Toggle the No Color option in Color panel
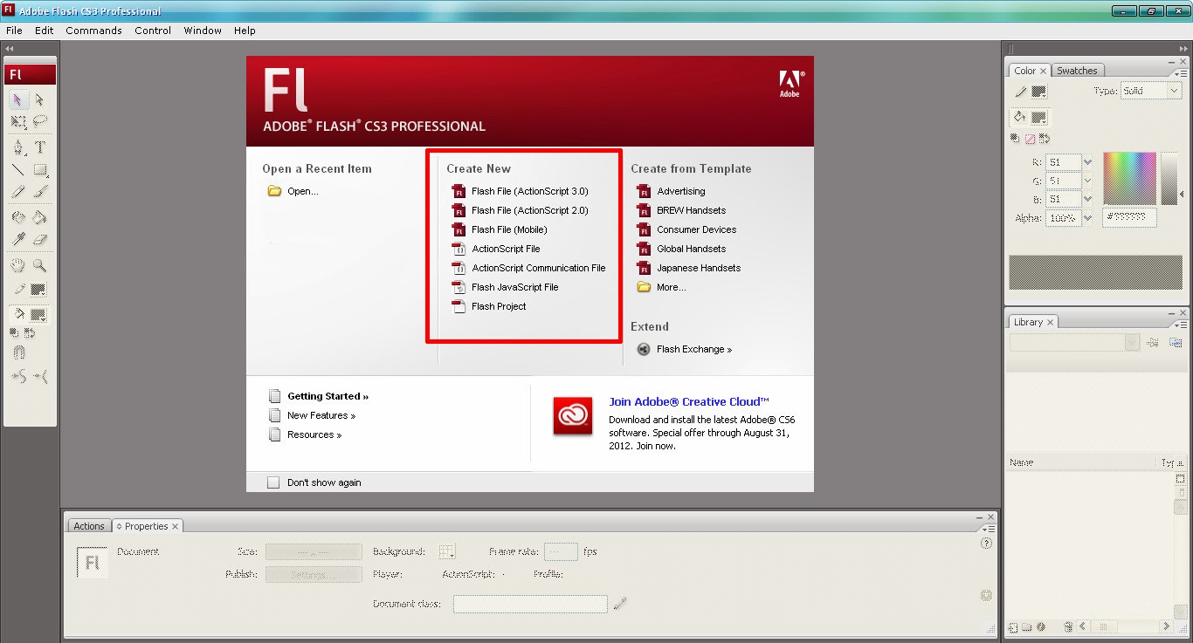This screenshot has height=643, width=1193. pos(1031,138)
